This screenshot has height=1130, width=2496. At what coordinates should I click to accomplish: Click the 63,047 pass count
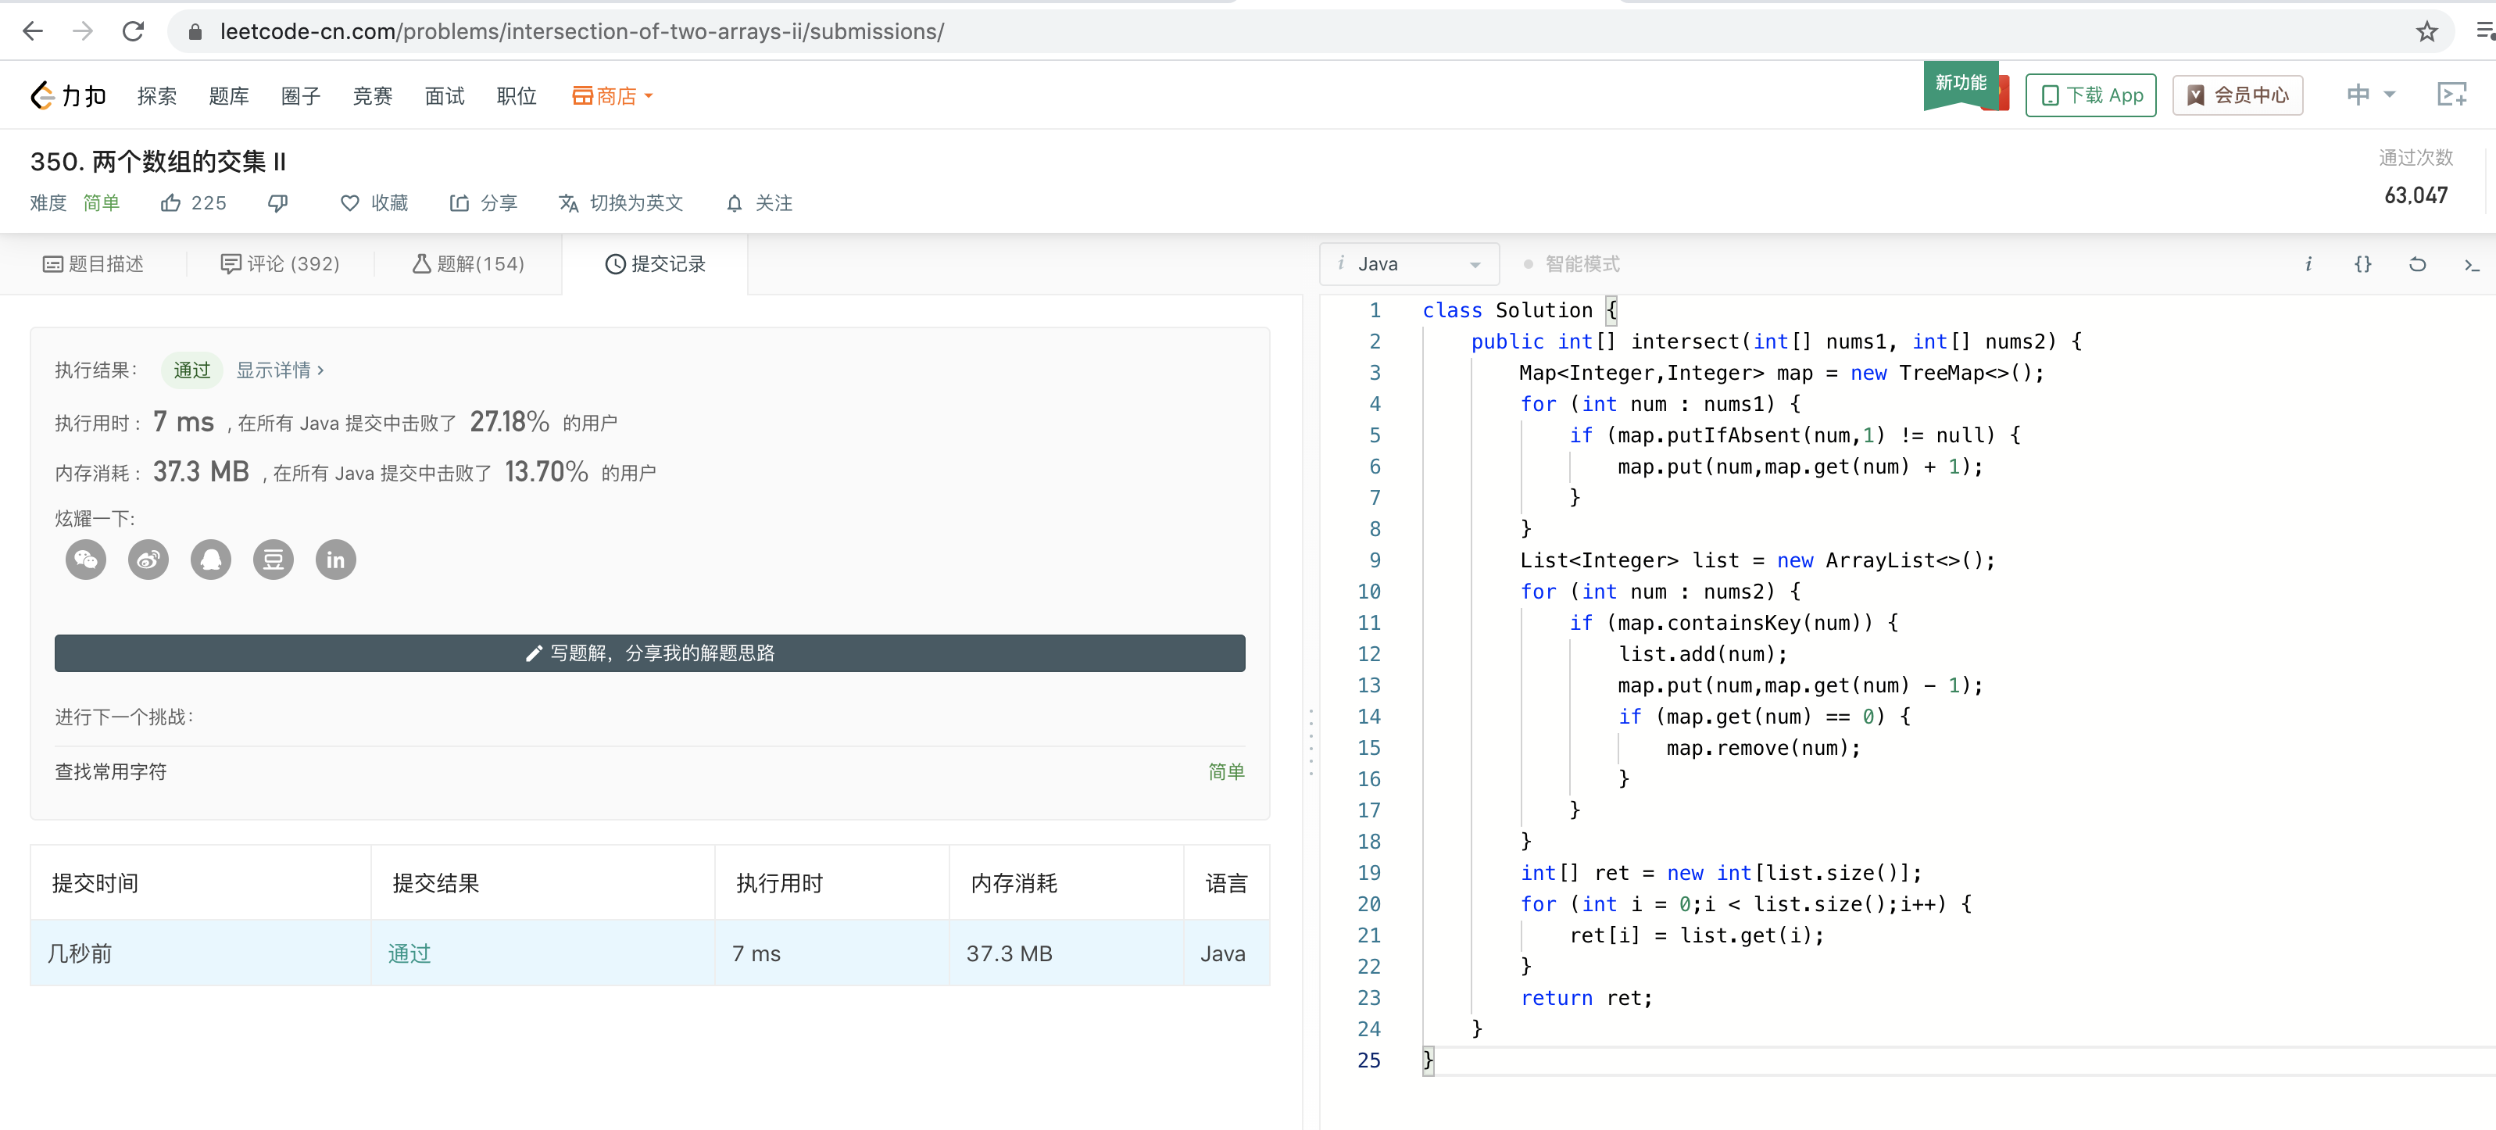coord(2416,195)
